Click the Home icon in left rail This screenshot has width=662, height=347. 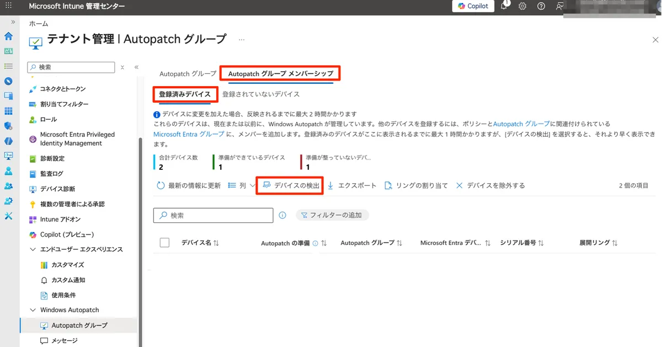coord(8,36)
